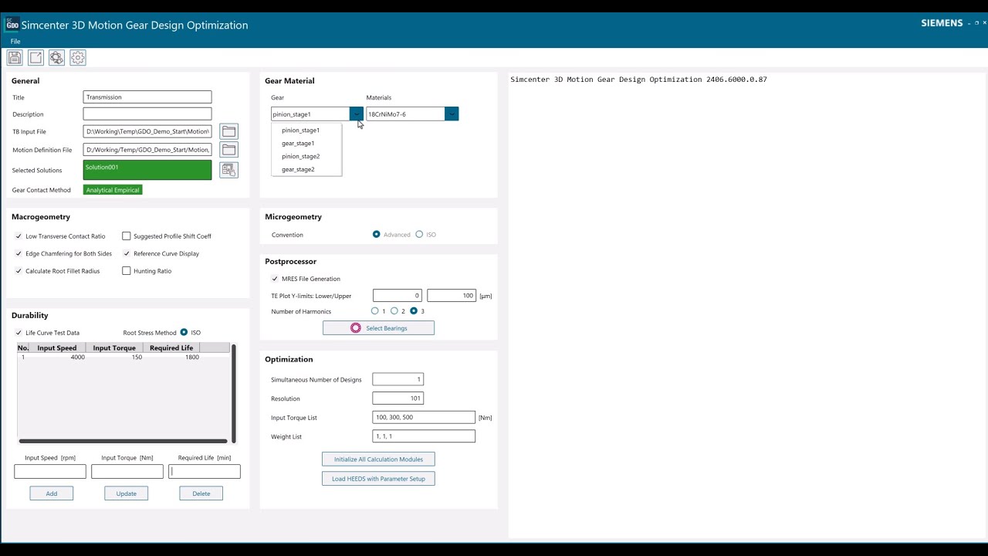Image resolution: width=988 pixels, height=556 pixels.
Task: Click the table's vertical scrollbar
Action: coord(233,394)
